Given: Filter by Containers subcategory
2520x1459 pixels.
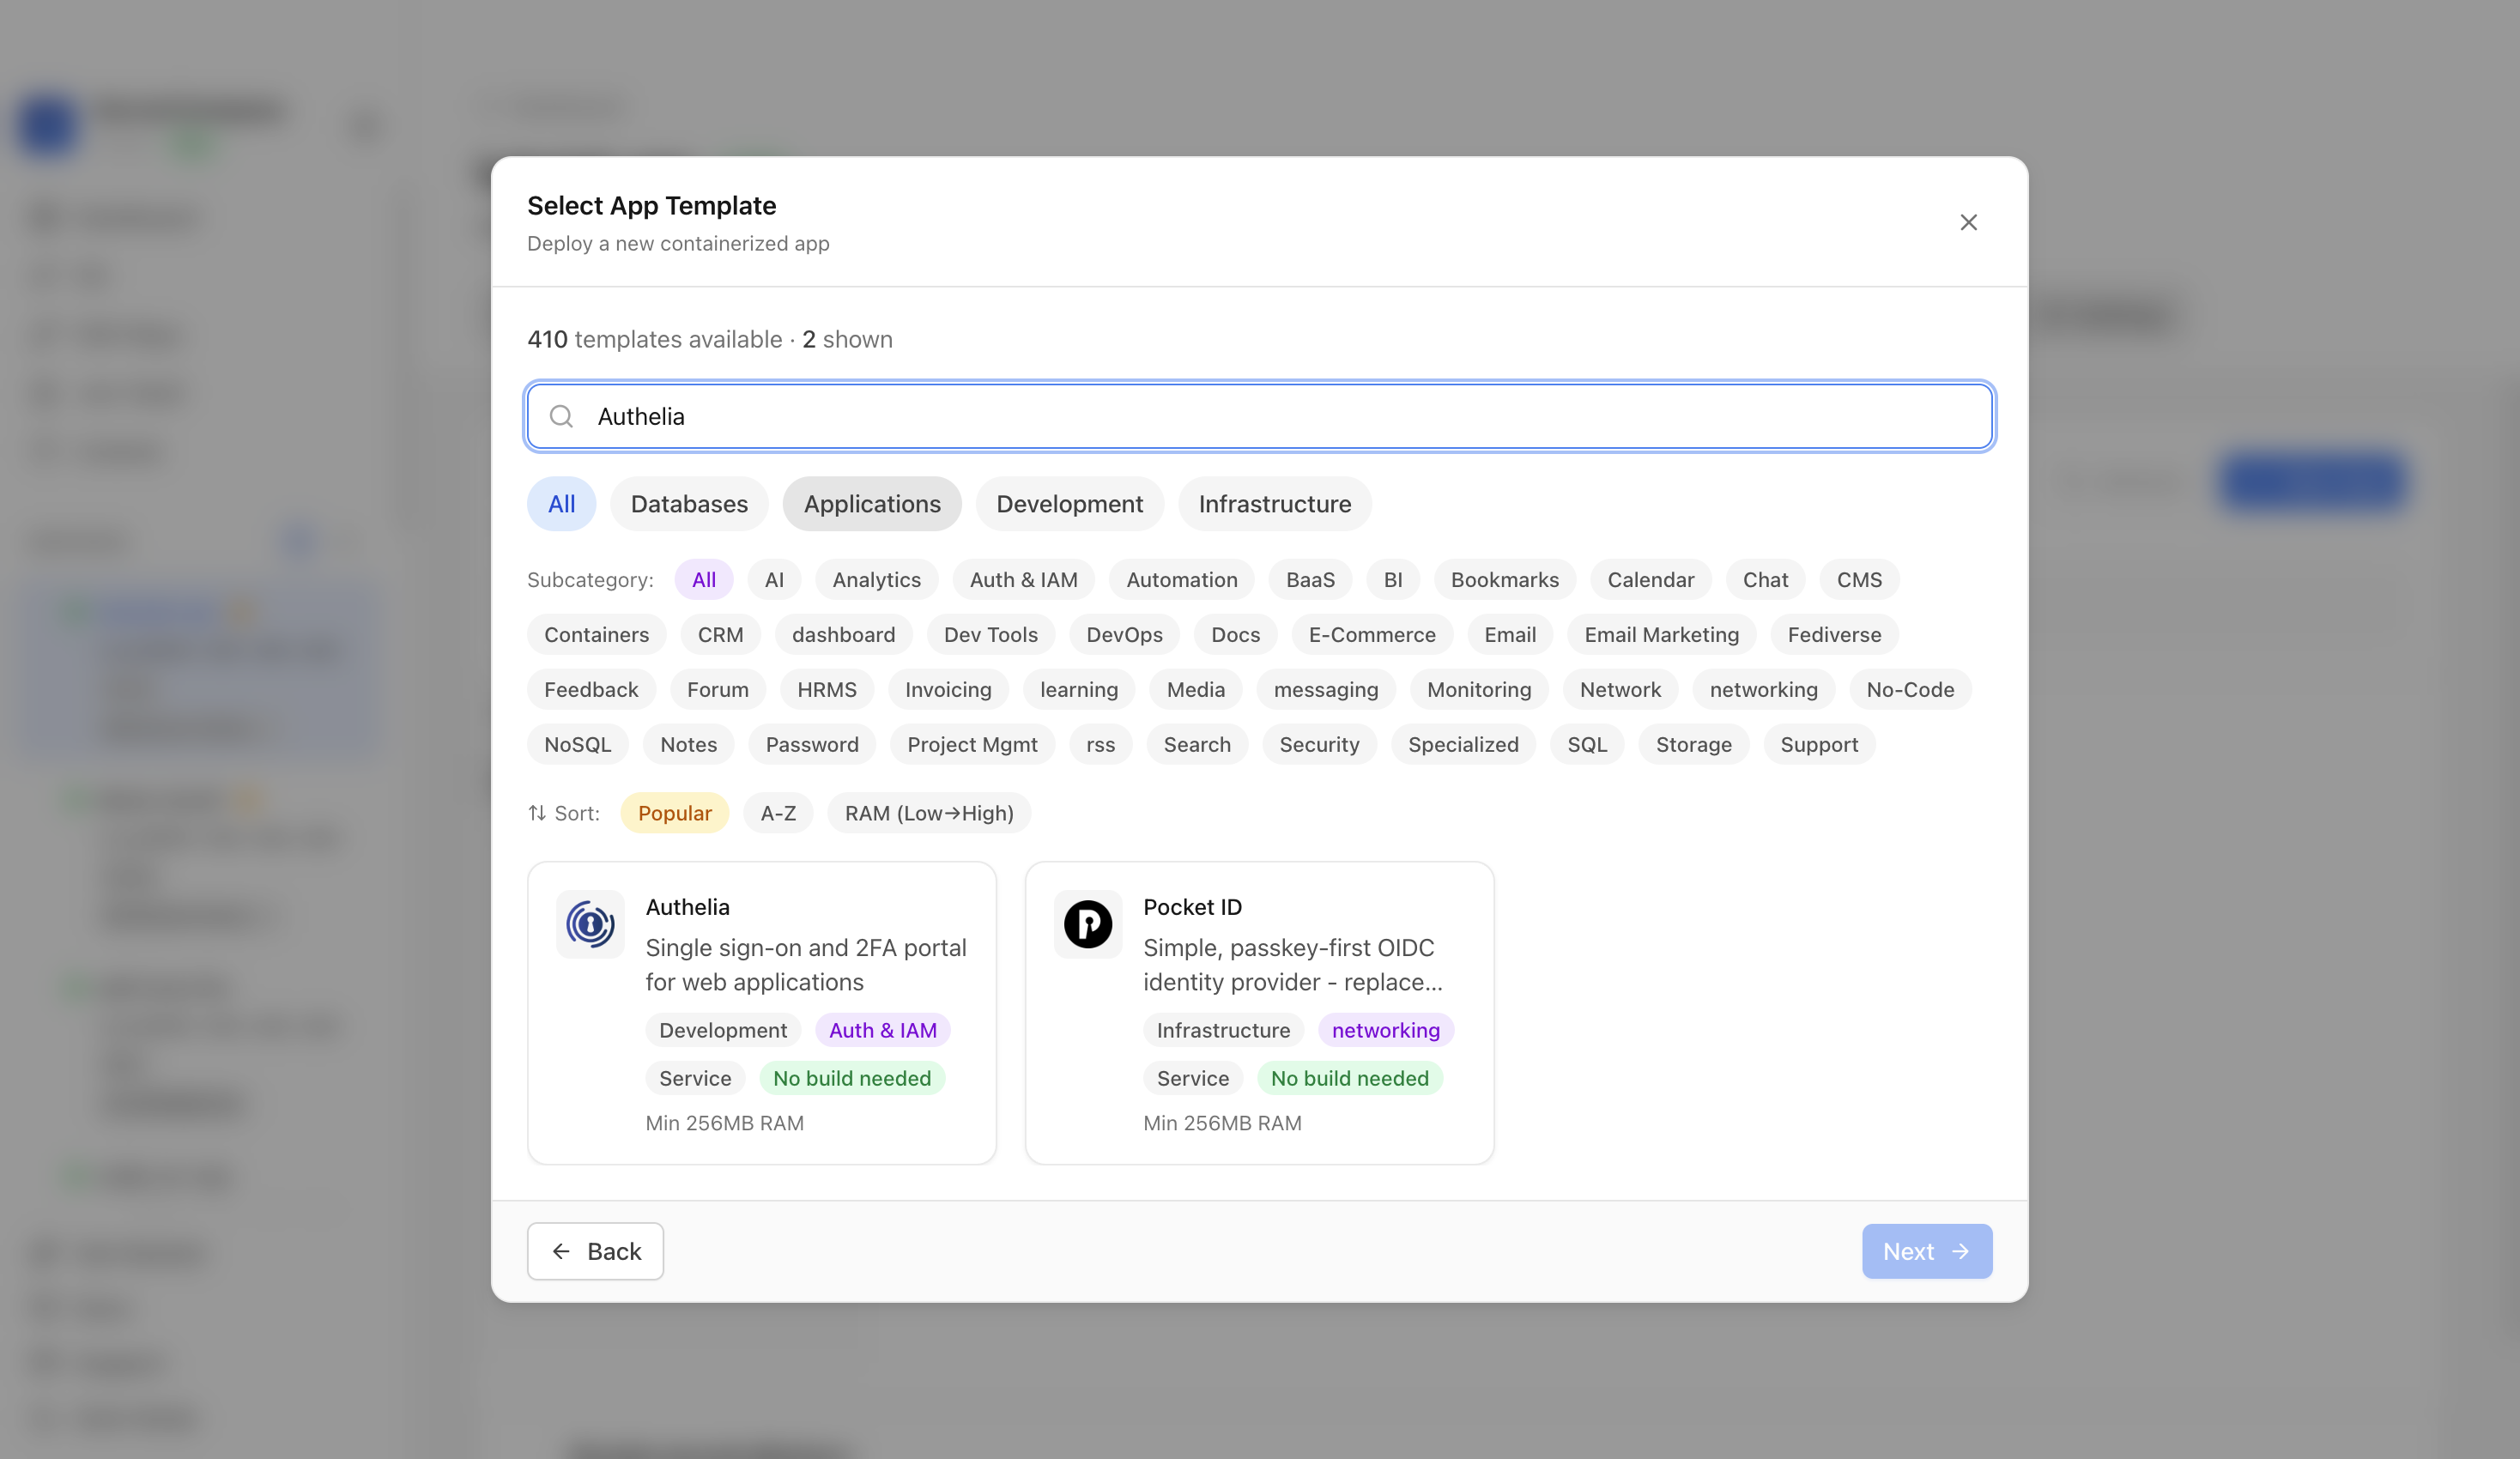Looking at the screenshot, I should point(596,635).
